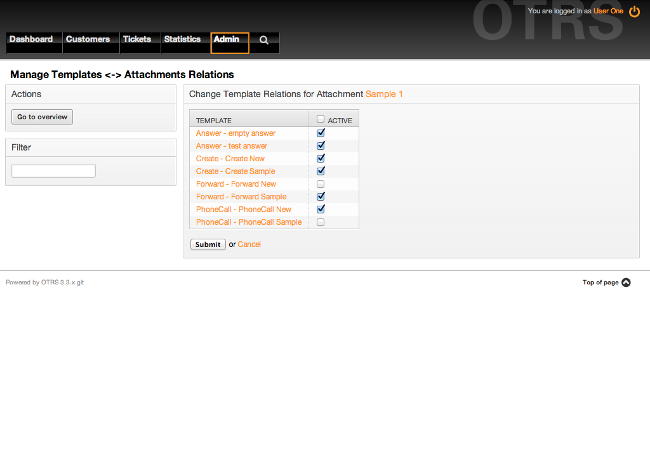Open the Statistics menu

point(182,39)
